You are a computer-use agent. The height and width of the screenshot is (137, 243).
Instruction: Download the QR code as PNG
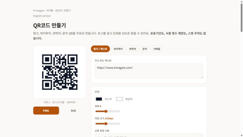pos(46,111)
